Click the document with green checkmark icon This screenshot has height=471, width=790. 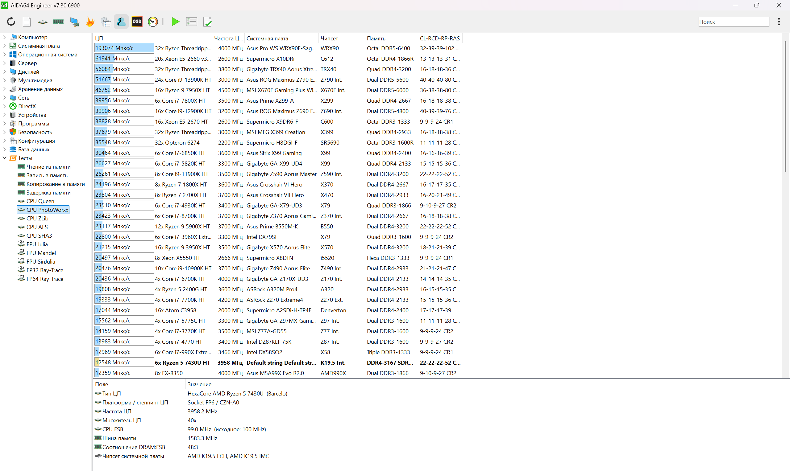point(207,22)
